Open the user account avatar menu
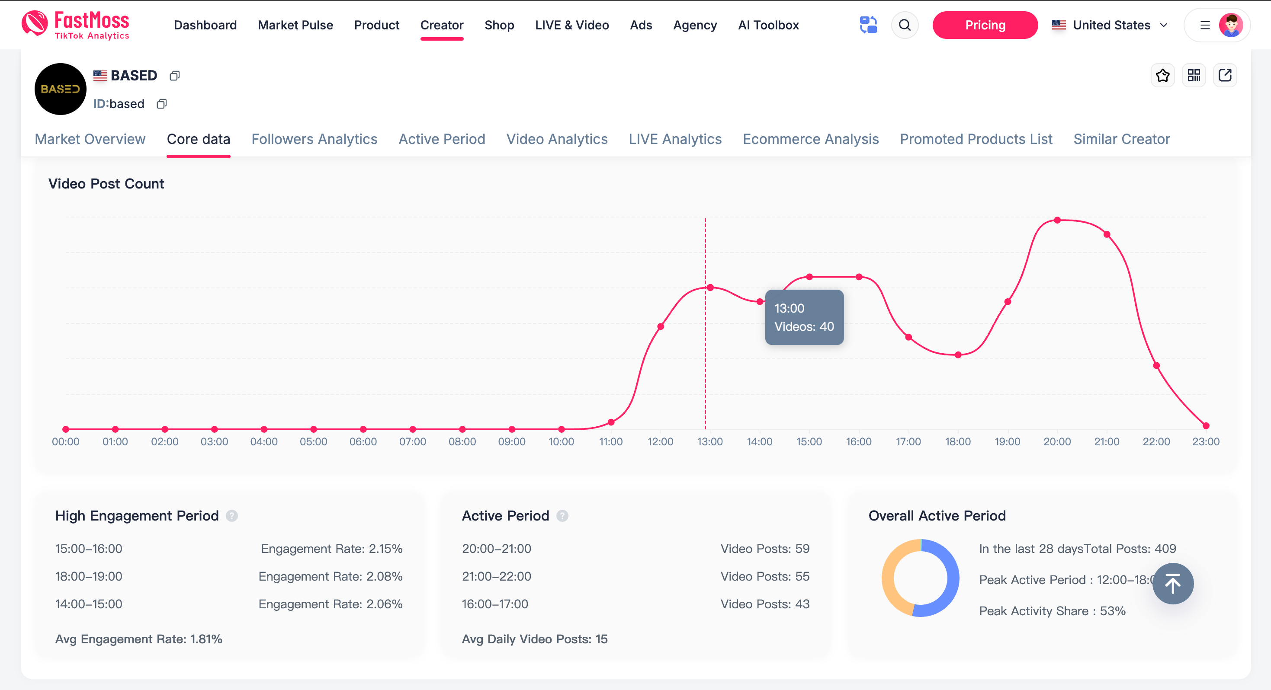 1230,25
